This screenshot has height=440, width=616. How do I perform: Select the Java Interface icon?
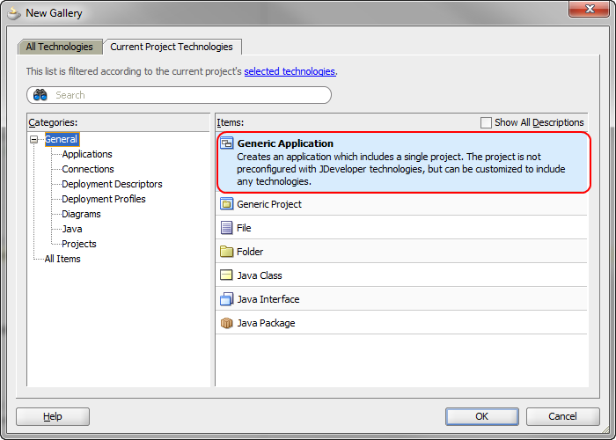pos(227,299)
